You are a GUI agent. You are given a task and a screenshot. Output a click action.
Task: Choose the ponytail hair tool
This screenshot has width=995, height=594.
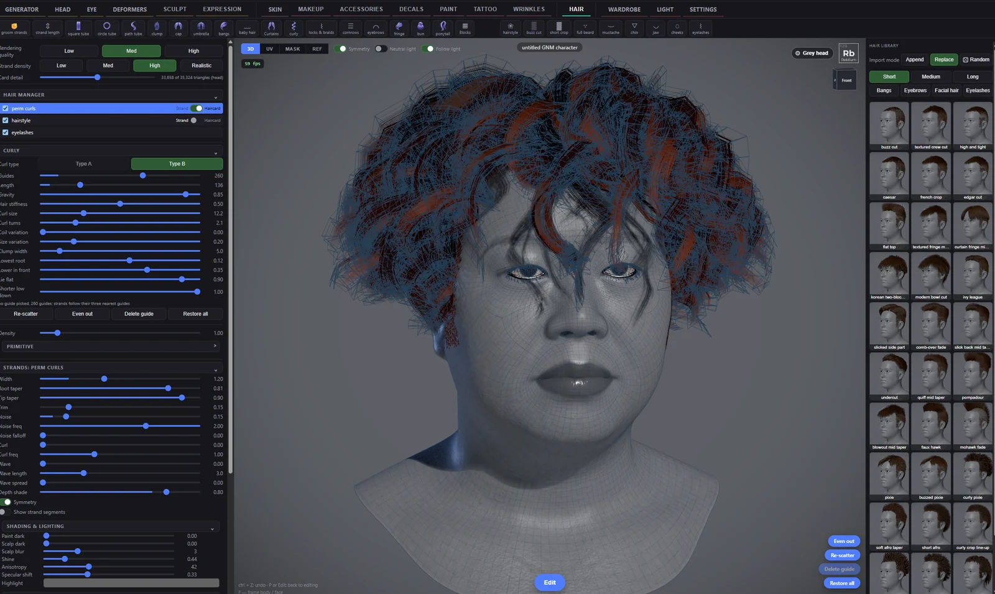pyautogui.click(x=443, y=28)
